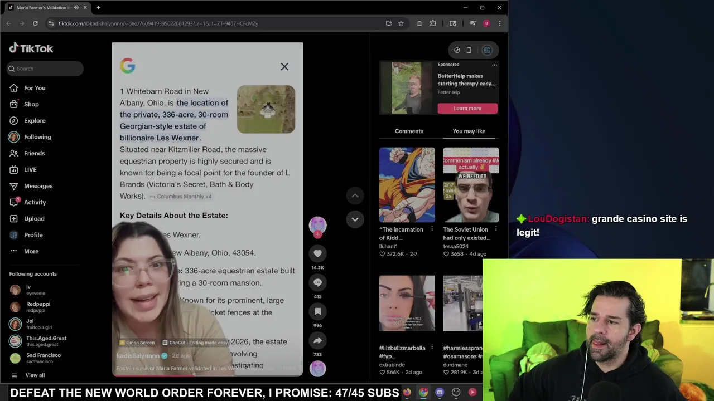Screen dimensions: 714x401
Task: Go back in Chrome
Action: 8,23
